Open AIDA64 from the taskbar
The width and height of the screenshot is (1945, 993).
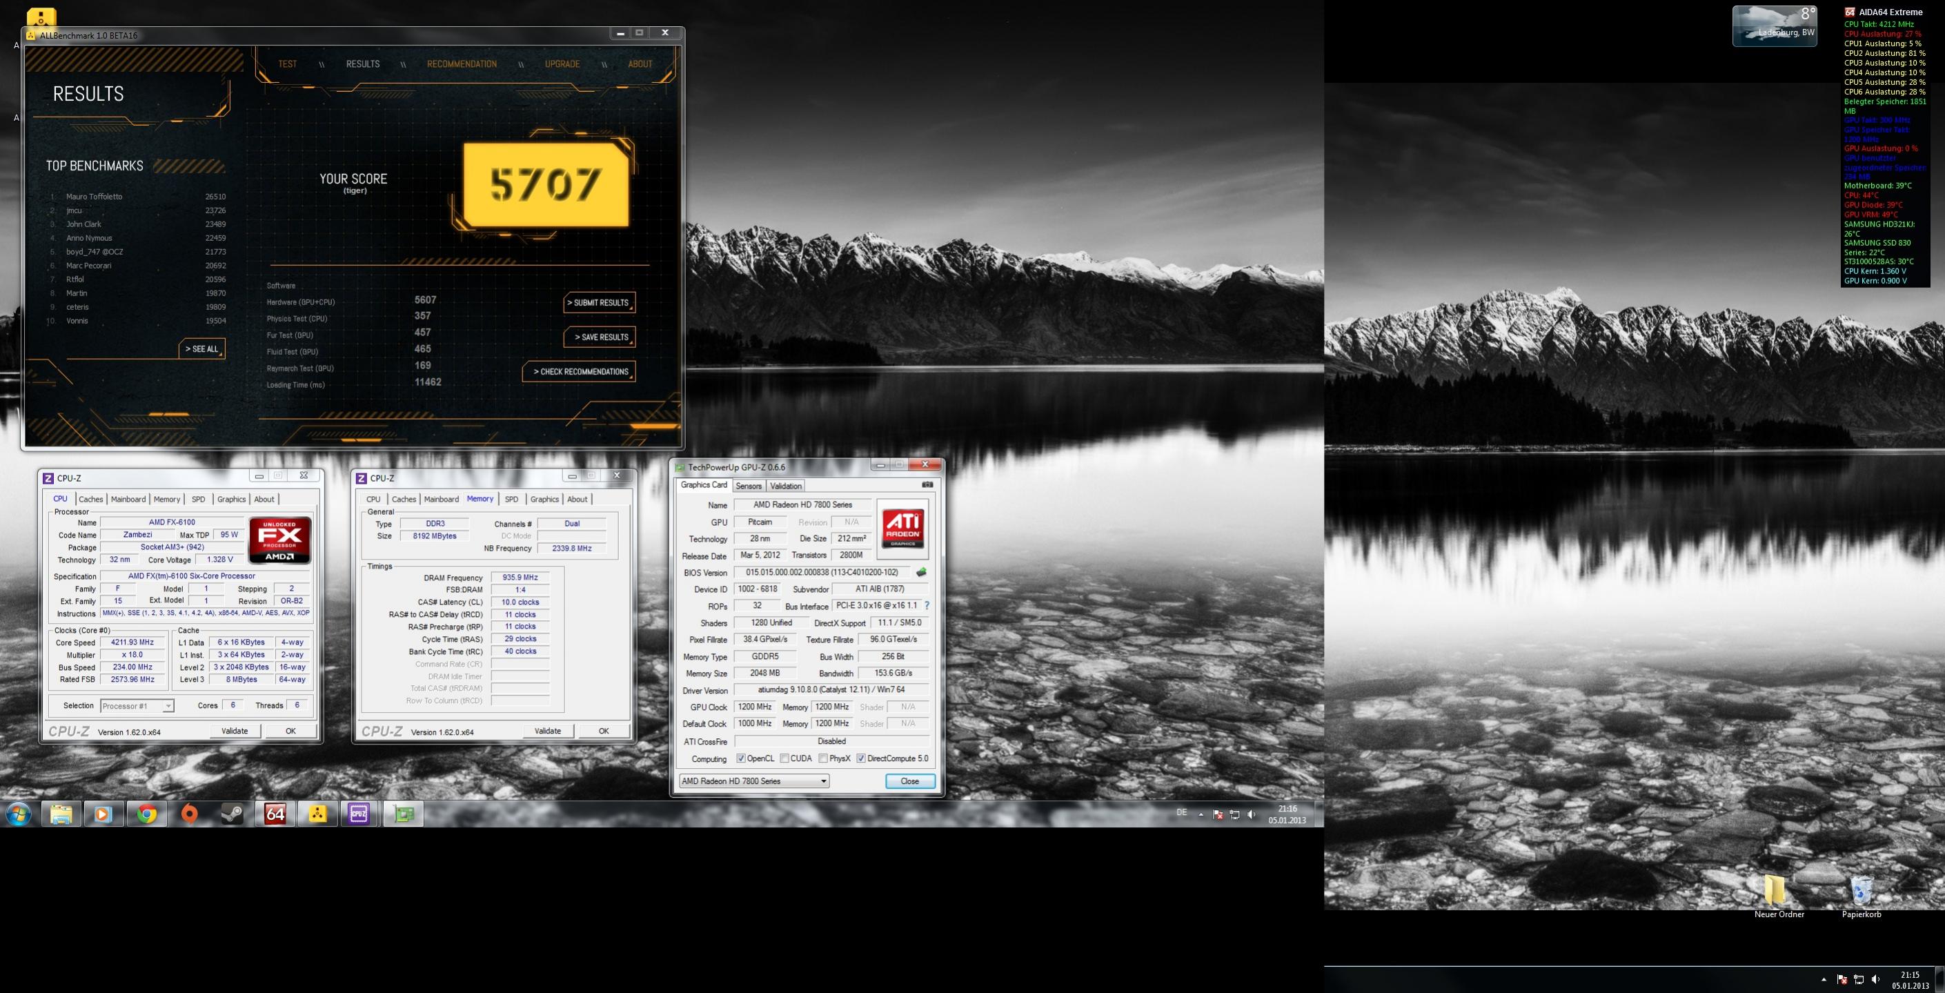[x=275, y=814]
